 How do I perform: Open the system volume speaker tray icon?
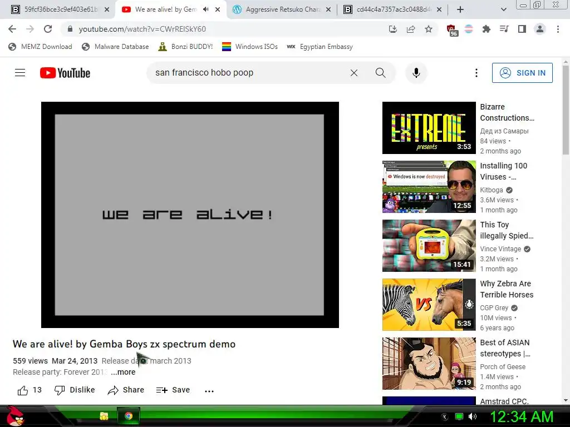coord(472,417)
